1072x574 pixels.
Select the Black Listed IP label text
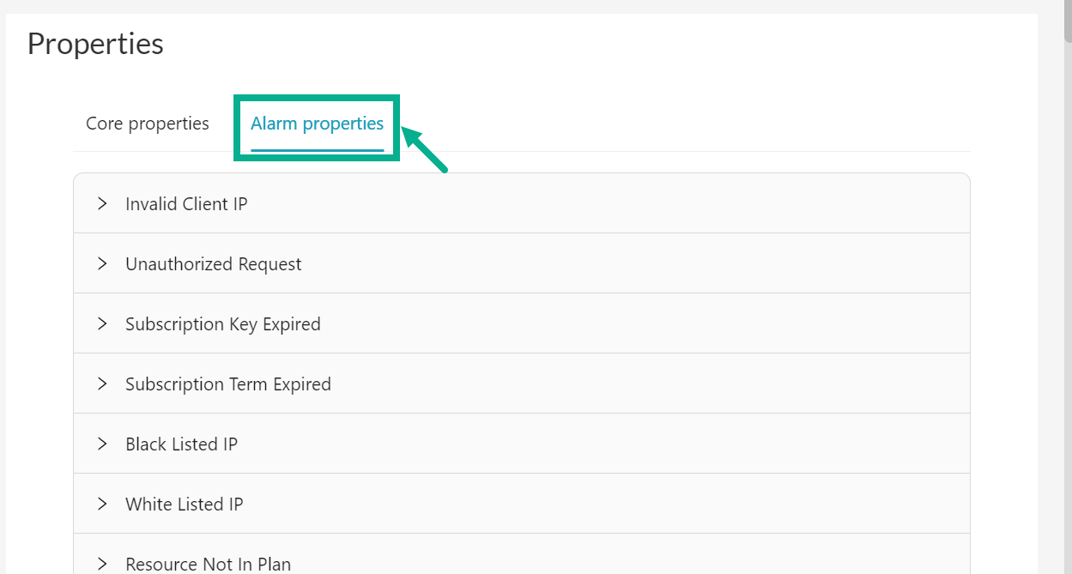[181, 444]
